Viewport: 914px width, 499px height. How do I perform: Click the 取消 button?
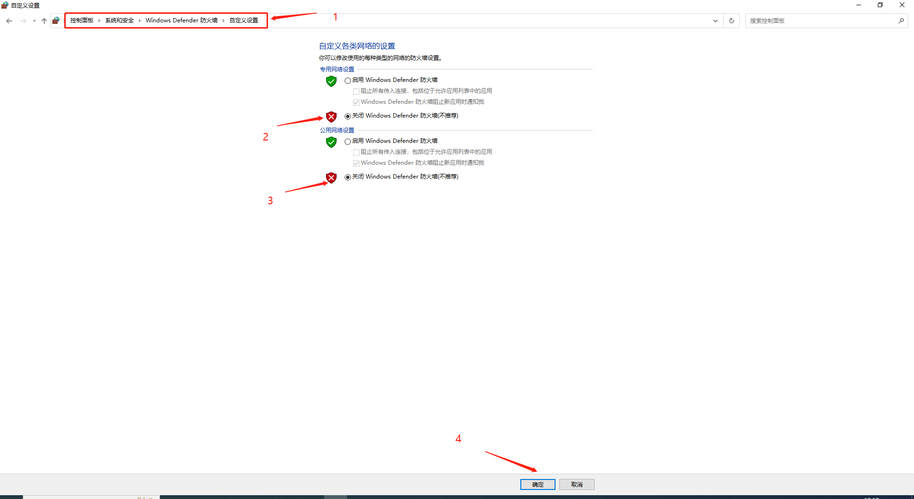point(576,484)
